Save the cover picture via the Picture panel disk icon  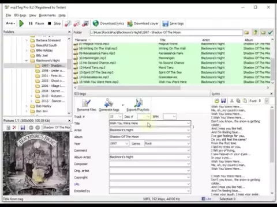pyautogui.click(x=23, y=128)
